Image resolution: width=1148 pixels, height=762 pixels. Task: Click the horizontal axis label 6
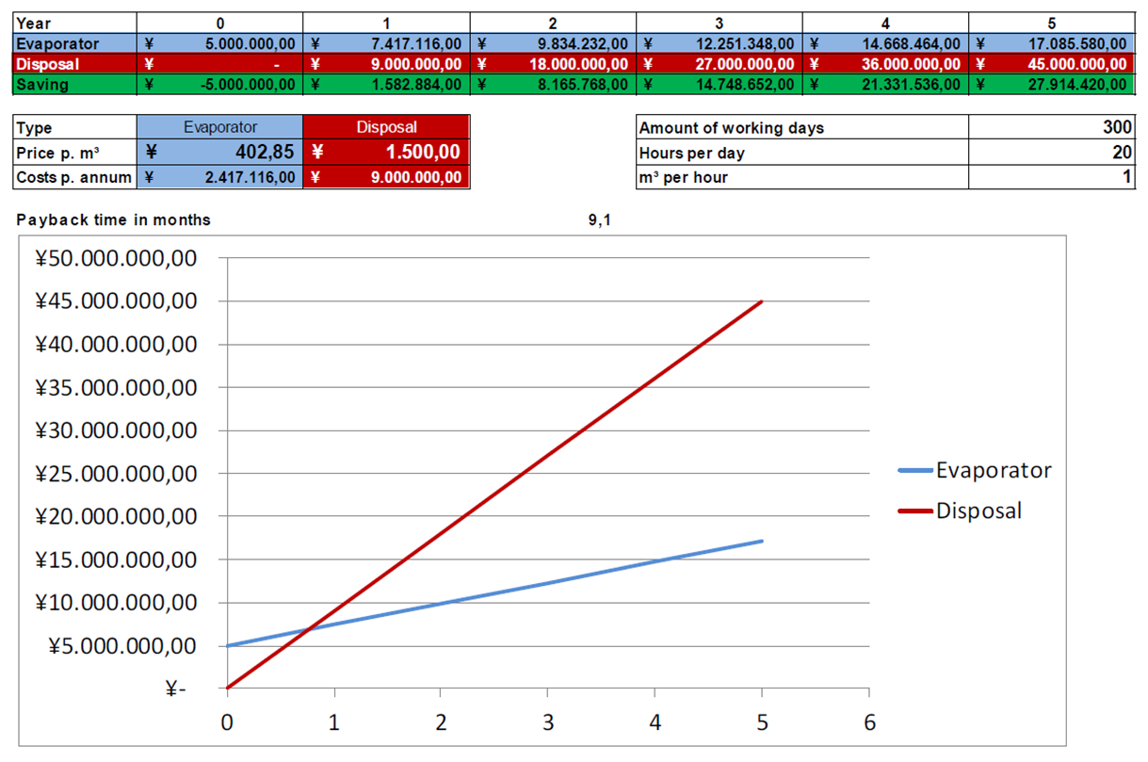pos(868,722)
